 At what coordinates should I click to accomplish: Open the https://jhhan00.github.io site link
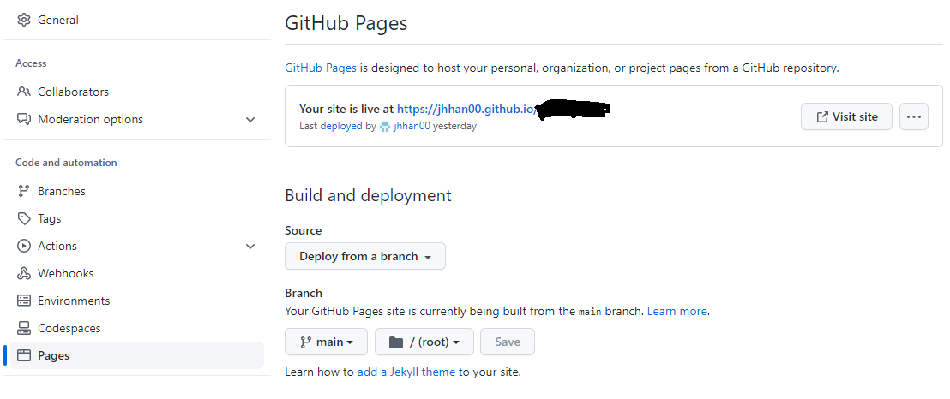click(x=468, y=110)
